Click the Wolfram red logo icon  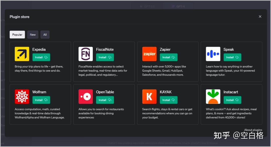22,96
